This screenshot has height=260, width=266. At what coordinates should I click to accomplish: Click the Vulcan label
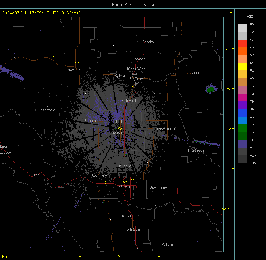coord(168,245)
